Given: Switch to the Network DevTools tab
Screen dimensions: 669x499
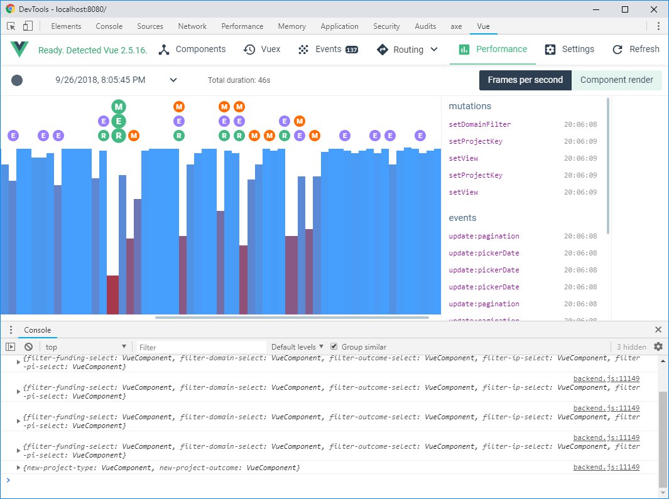Looking at the screenshot, I should point(192,26).
